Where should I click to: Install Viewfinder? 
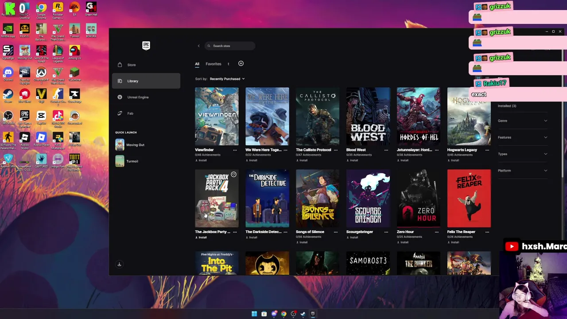click(x=201, y=160)
